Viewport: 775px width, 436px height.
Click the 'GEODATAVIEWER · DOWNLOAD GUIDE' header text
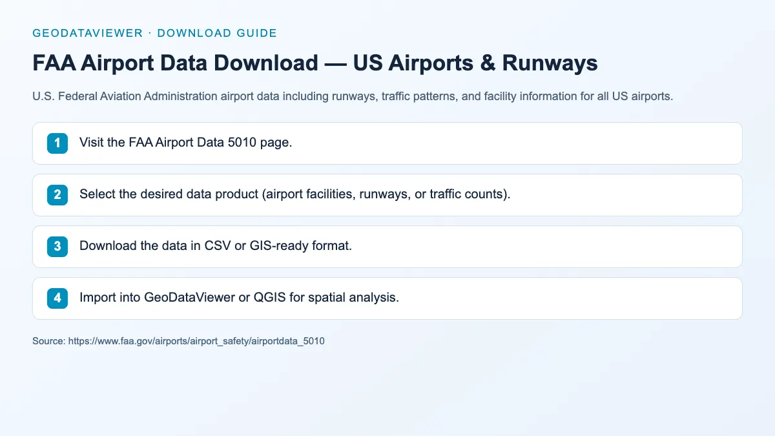pyautogui.click(x=154, y=33)
